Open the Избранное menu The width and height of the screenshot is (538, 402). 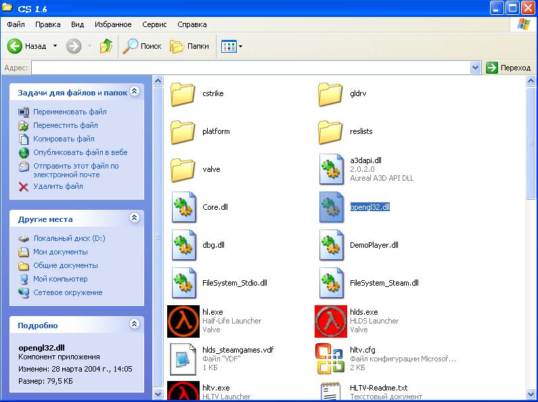click(113, 24)
